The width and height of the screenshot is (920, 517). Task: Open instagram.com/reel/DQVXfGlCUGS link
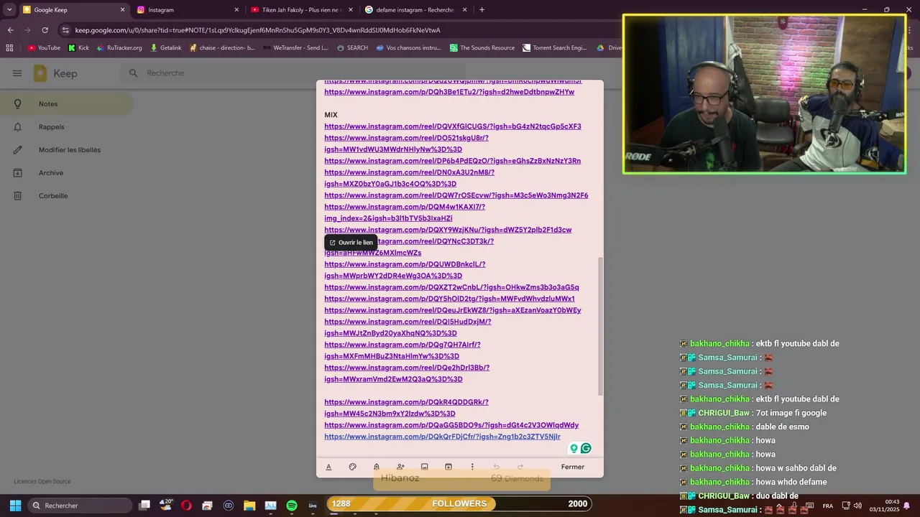tap(453, 126)
